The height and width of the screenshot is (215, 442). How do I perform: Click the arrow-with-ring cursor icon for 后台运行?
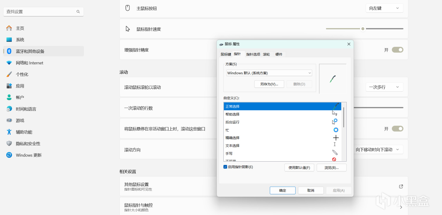pyautogui.click(x=335, y=122)
